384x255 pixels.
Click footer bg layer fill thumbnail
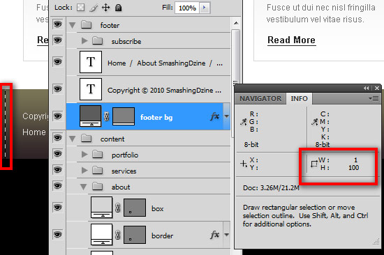[90, 116]
